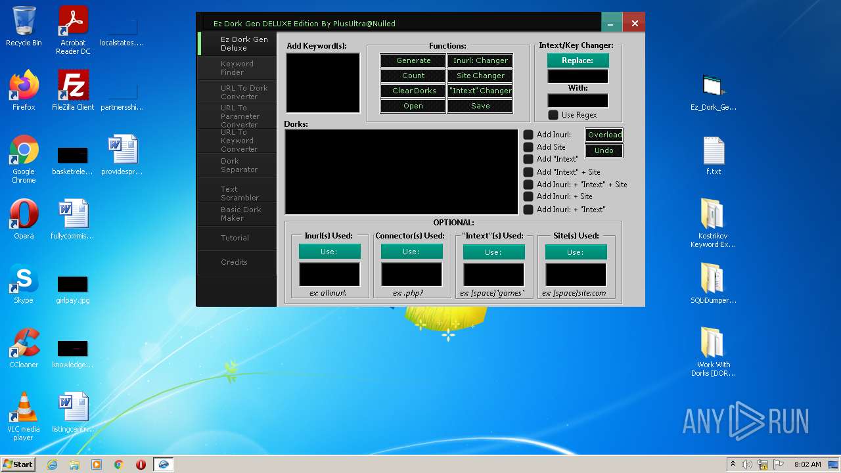The width and height of the screenshot is (841, 473).
Task: Open the Recycle Bin desktop icon
Action: [x=24, y=26]
